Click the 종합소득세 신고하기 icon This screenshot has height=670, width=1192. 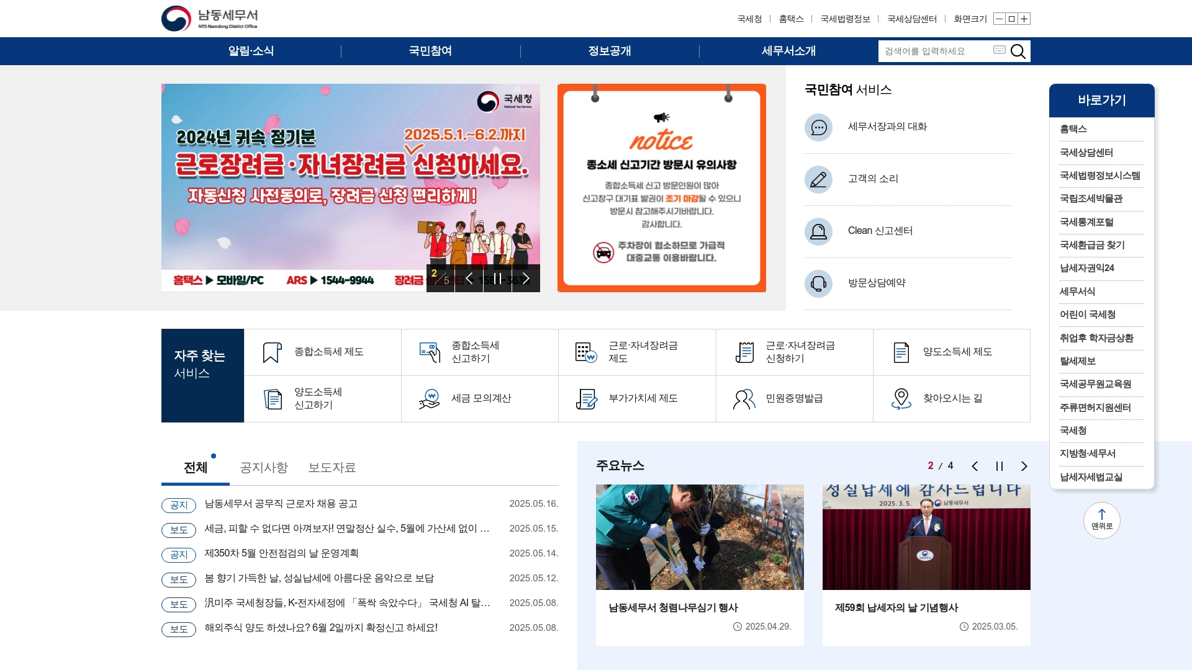tap(430, 352)
